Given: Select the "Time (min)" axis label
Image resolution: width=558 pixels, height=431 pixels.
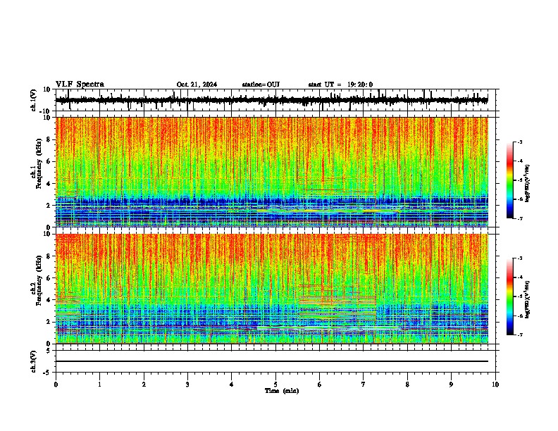Looking at the screenshot, I should (x=282, y=391).
